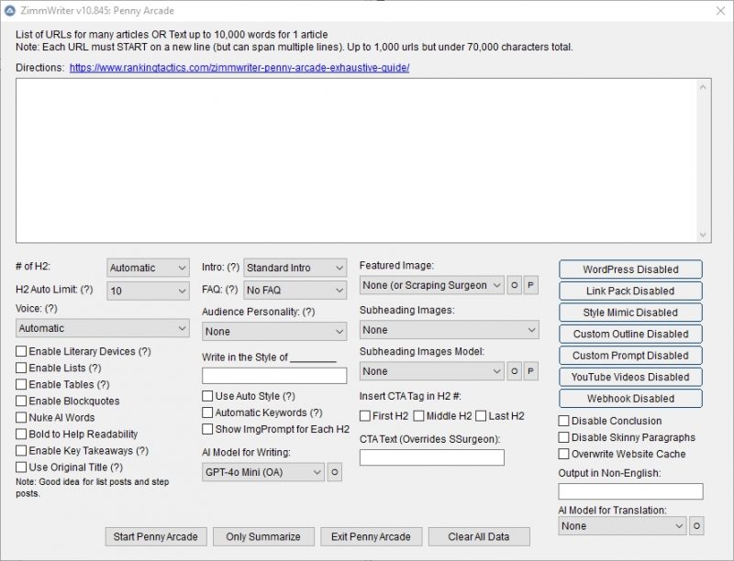Click the ZimmWriter app icon in title bar
This screenshot has width=734, height=561.
pos(11,10)
